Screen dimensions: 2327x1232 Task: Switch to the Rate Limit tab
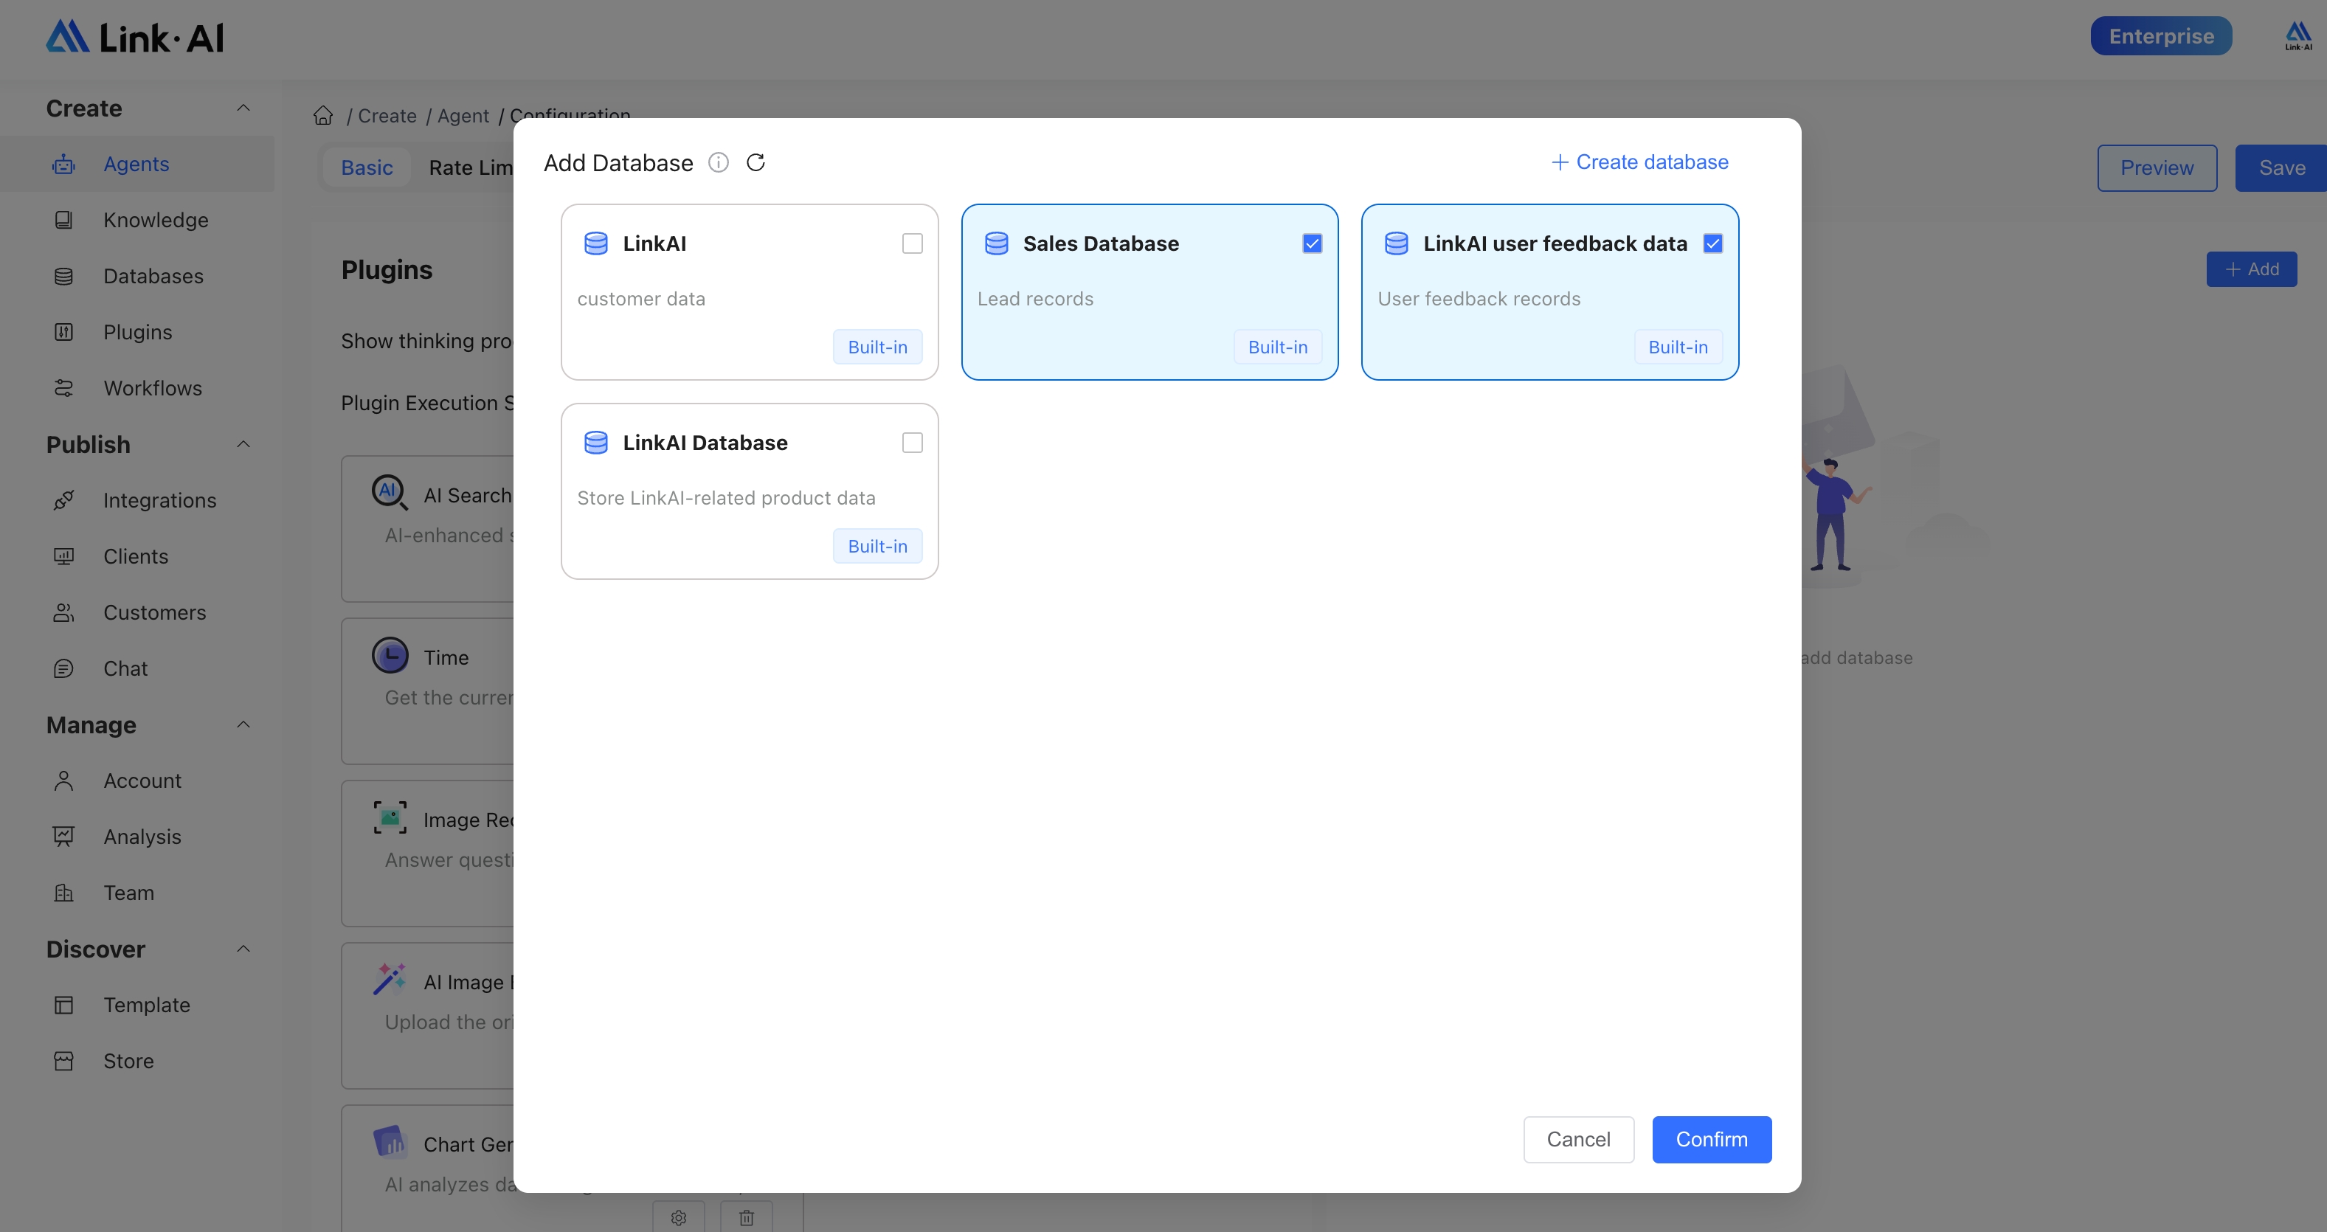471,168
